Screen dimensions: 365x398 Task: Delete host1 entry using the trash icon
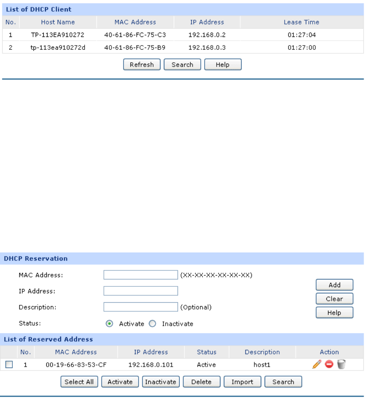[x=341, y=364]
